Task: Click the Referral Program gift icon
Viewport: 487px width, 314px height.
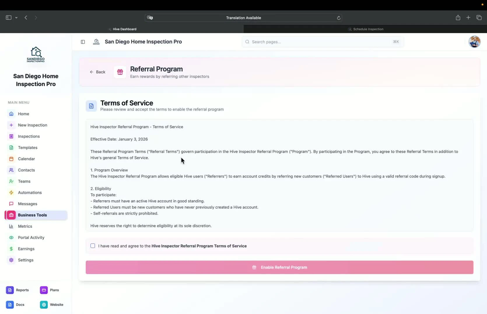Action: (x=120, y=72)
